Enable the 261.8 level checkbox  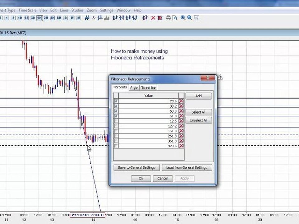click(x=116, y=136)
